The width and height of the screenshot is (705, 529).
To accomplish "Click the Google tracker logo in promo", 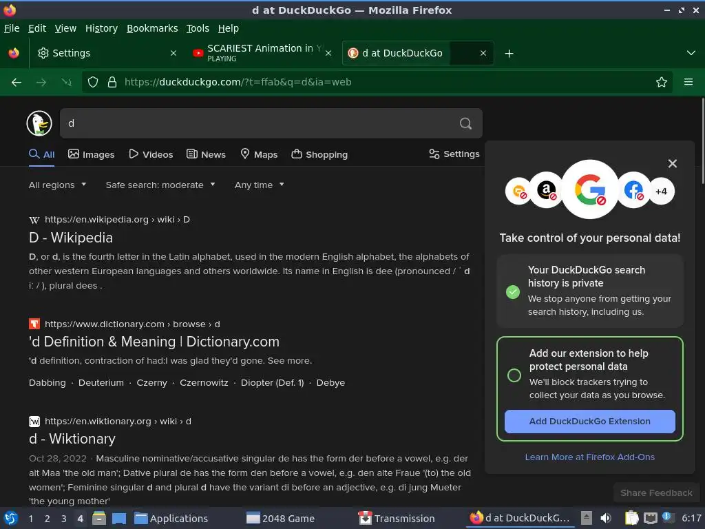I will point(590,189).
